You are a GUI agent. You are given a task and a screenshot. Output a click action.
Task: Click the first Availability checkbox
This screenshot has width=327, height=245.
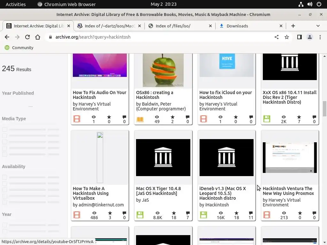(4, 177)
